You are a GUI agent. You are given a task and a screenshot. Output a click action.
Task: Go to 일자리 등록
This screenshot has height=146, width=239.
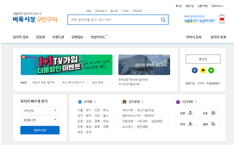(218, 37)
